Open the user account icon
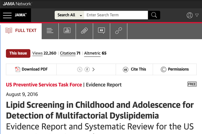Image resolution: width=202 pixels, height=134 pixels. 190,15
